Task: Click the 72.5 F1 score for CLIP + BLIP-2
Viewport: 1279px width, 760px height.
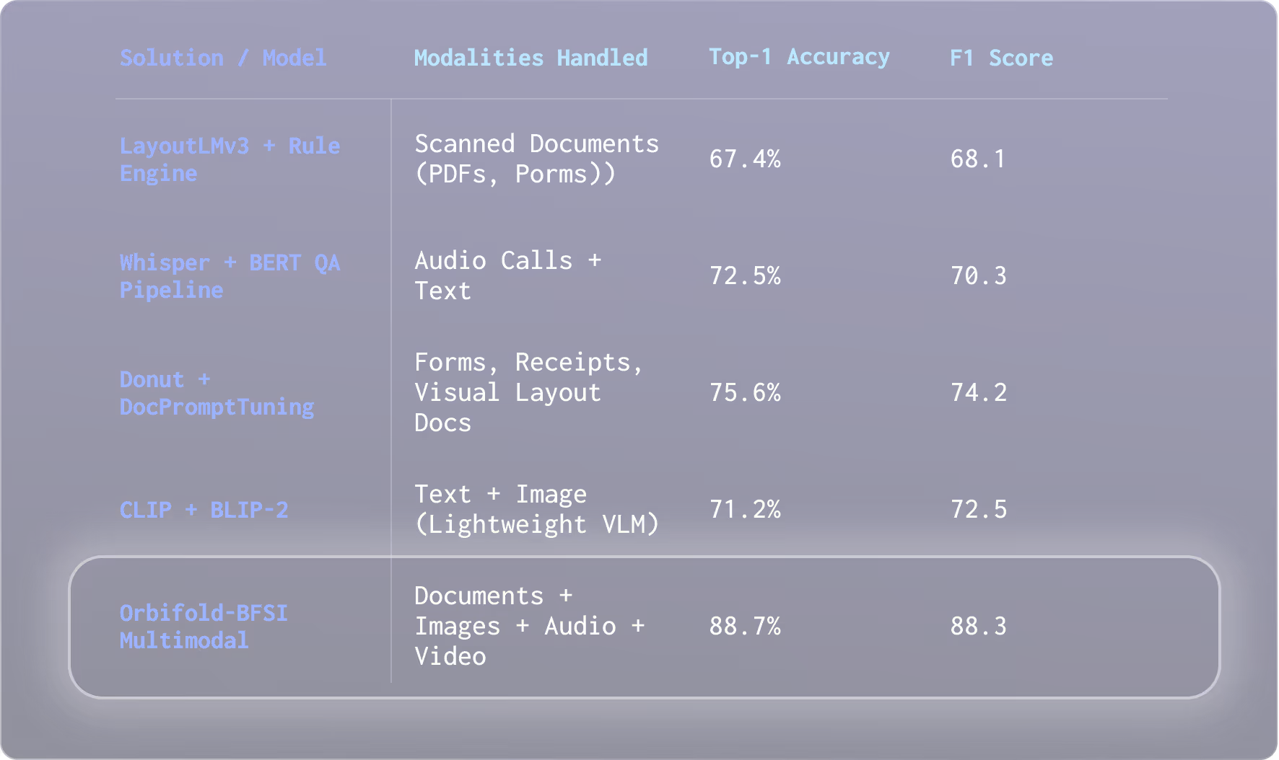Action: pos(978,510)
